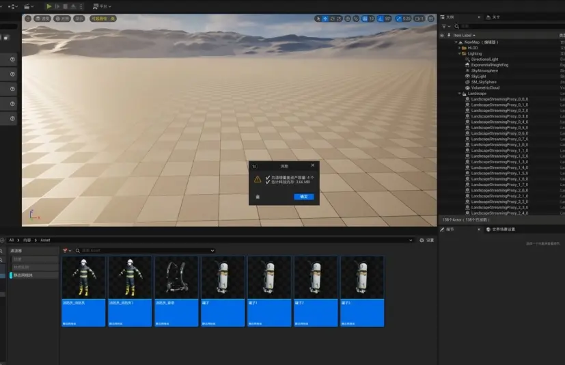Open play options three-dot menu
Screen dimensions: 565x365
point(81,6)
